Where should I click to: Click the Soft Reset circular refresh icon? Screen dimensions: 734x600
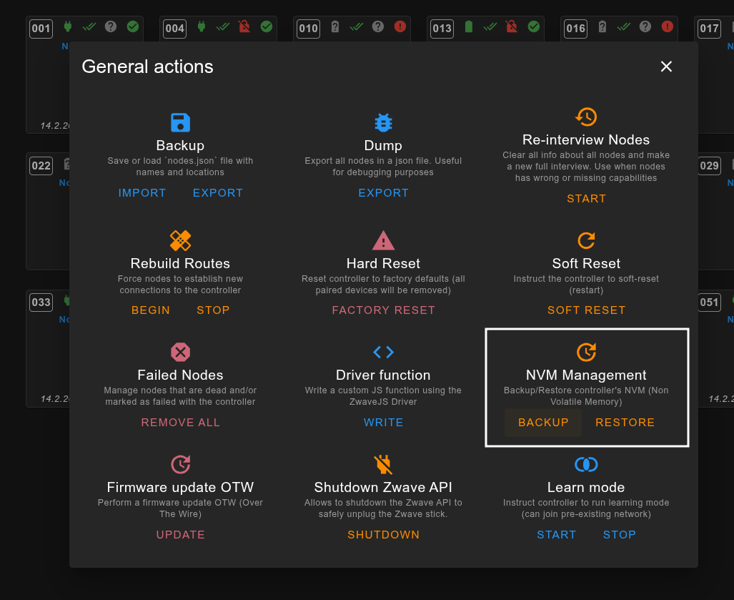[x=586, y=240]
